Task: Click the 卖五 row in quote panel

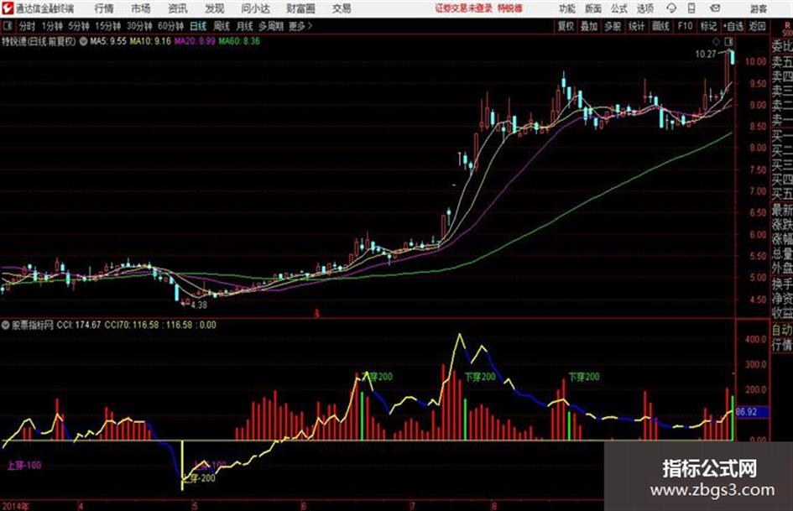Action: click(782, 62)
